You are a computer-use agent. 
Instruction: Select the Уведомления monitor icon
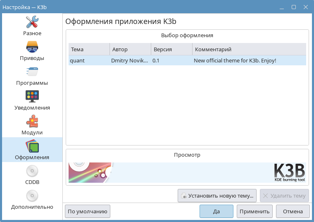point(32,96)
